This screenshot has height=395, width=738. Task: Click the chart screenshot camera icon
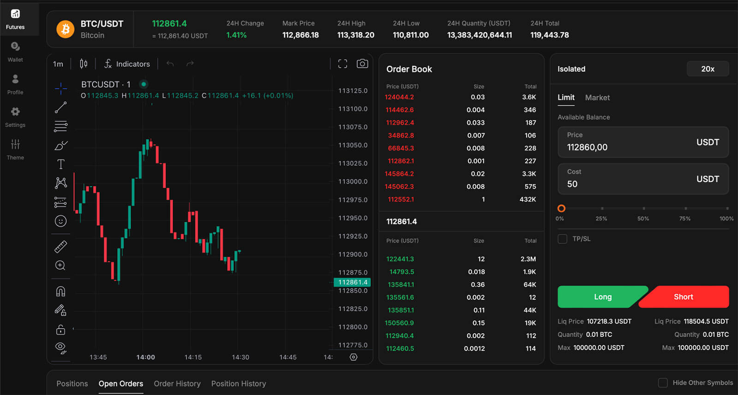pyautogui.click(x=362, y=64)
